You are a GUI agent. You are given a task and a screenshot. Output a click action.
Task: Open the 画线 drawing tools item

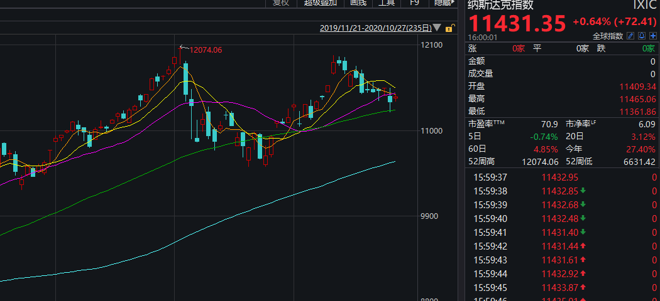click(358, 3)
